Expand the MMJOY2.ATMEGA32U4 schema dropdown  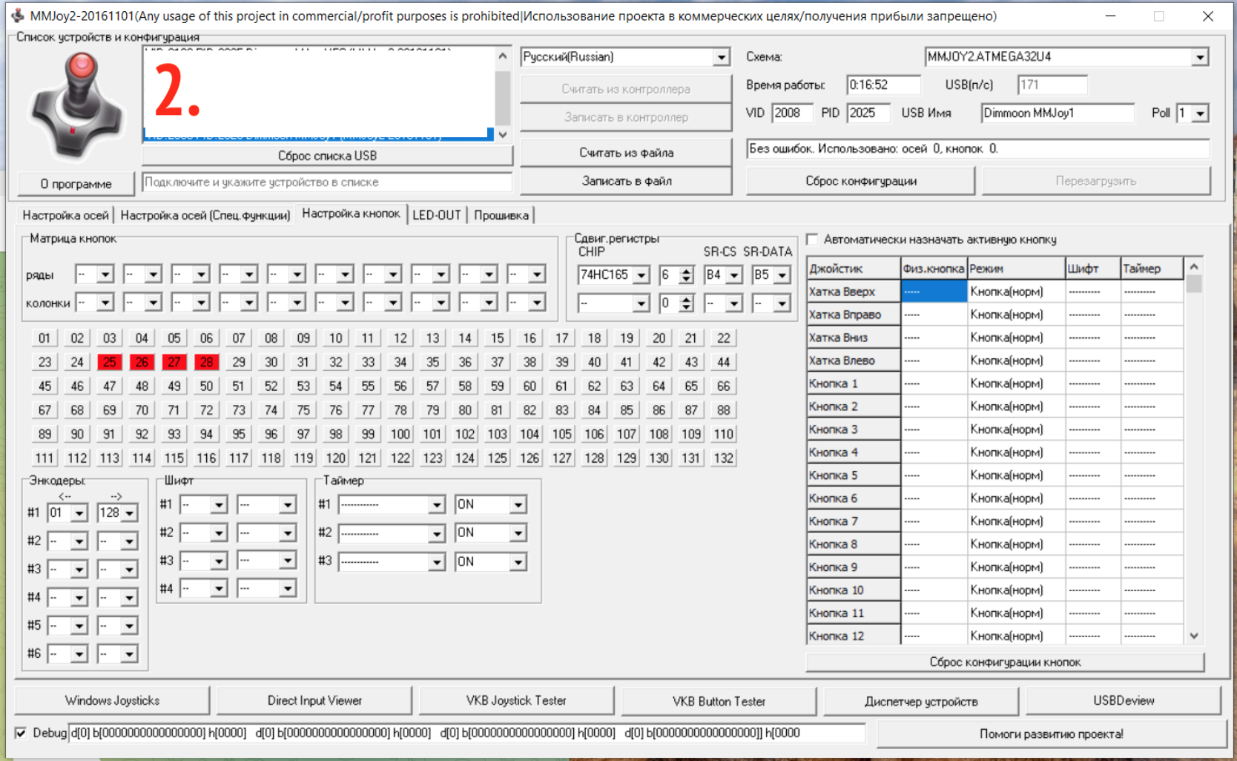(1200, 57)
